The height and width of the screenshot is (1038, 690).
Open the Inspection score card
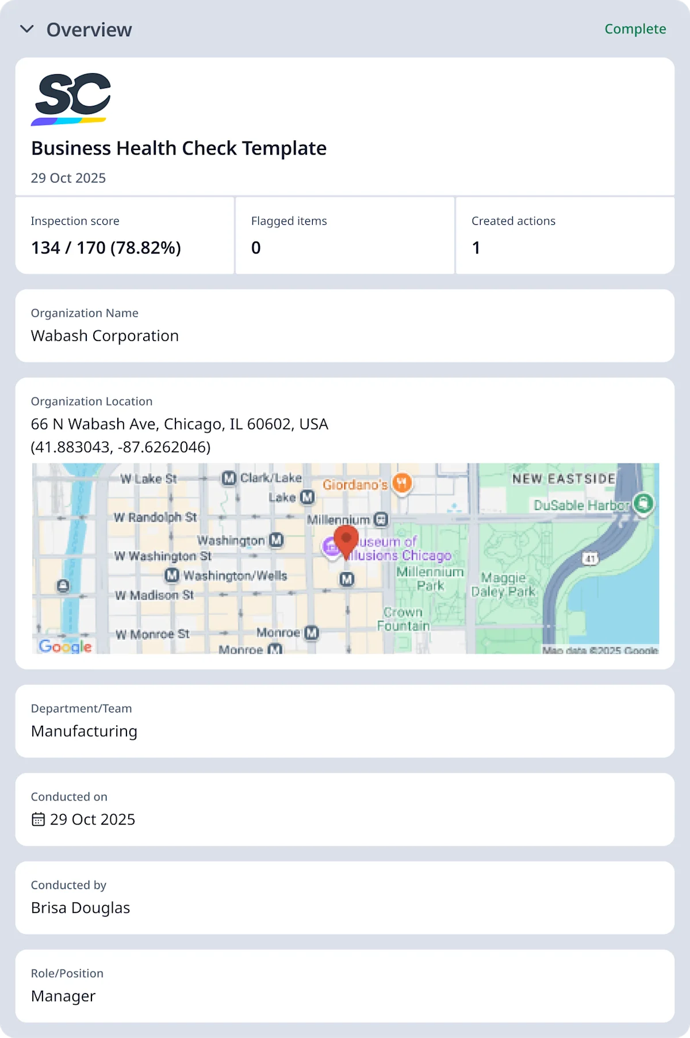125,236
